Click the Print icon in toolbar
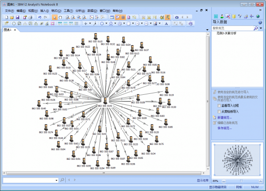The height and width of the screenshot is (191, 266). click(x=30, y=17)
